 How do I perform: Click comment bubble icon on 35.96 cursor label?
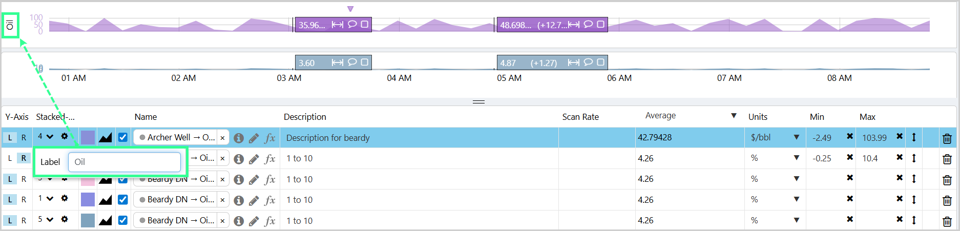(x=352, y=24)
